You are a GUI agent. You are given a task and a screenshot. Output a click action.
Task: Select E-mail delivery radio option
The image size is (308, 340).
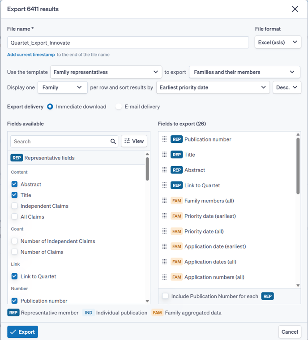coord(119,107)
